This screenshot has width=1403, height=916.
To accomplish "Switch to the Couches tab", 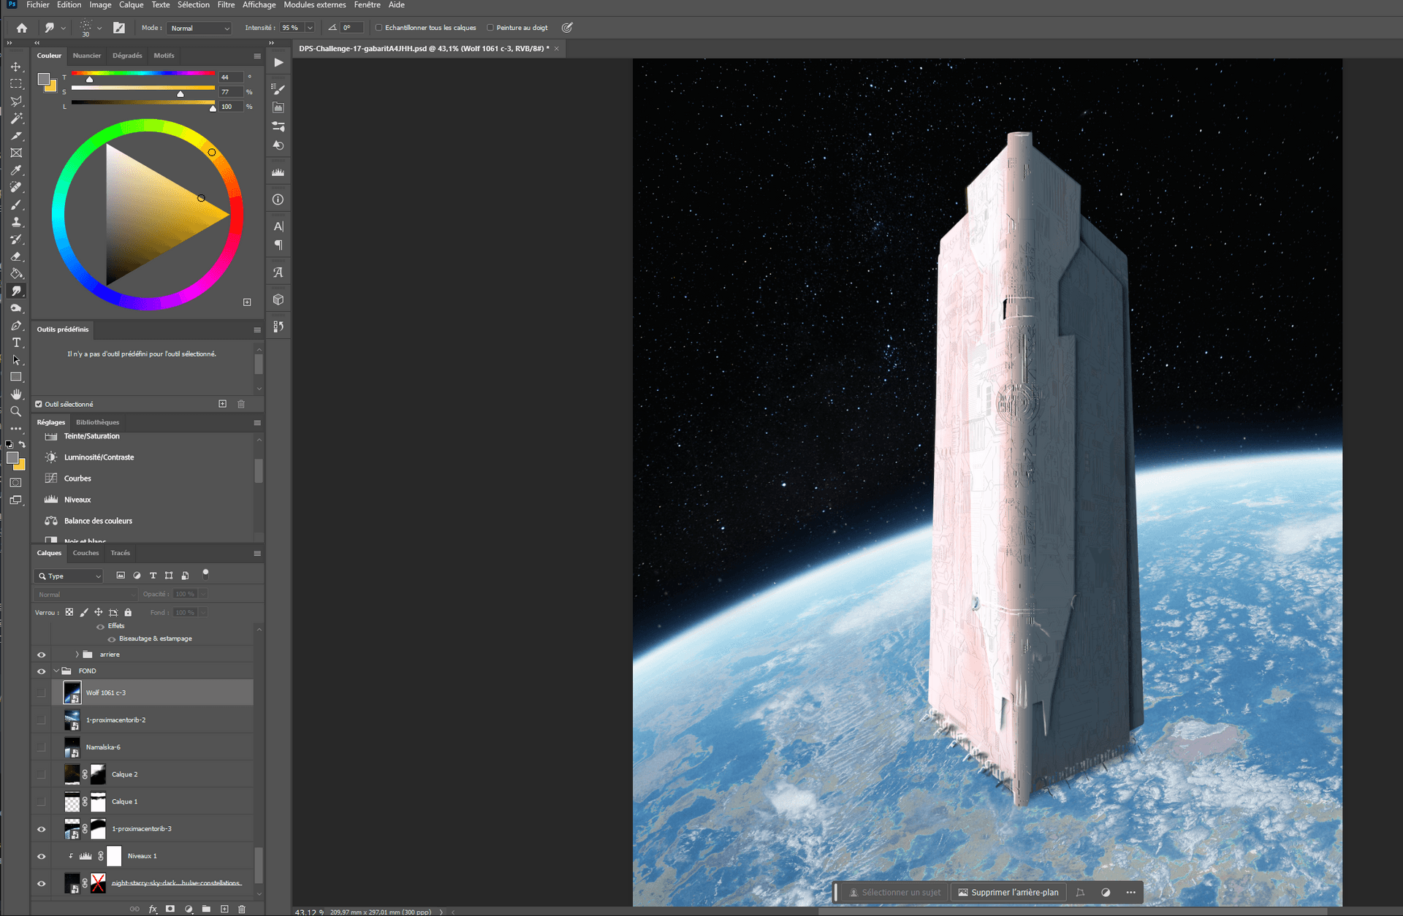I will tap(85, 553).
